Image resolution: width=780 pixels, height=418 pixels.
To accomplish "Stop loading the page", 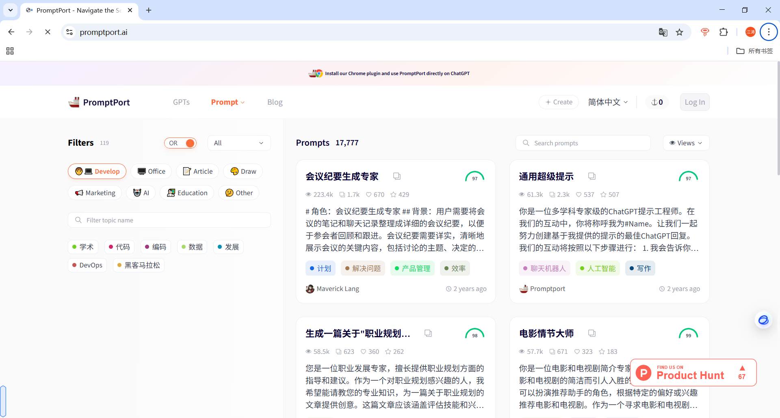I will pos(48,32).
